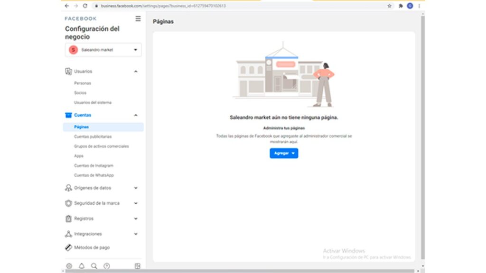Open settings gear in sidebar footer
Screen dimensions: 486x273
(x=69, y=266)
